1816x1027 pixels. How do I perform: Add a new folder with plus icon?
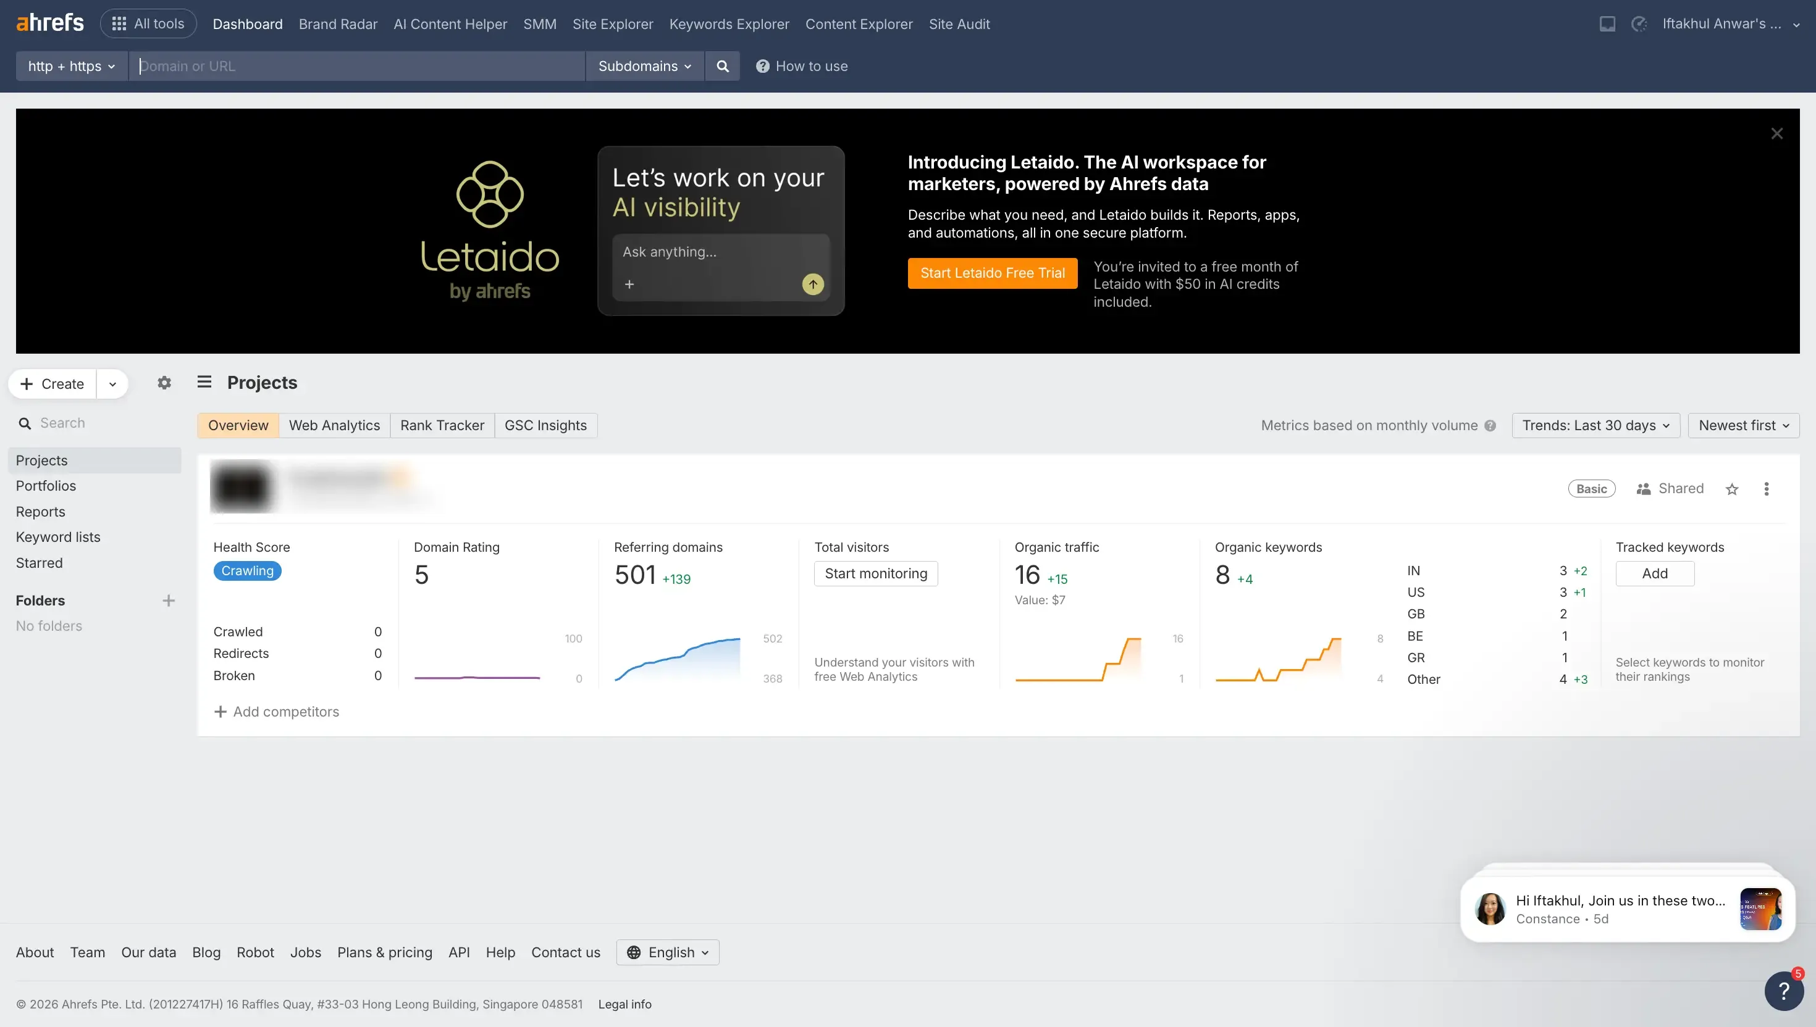168,601
